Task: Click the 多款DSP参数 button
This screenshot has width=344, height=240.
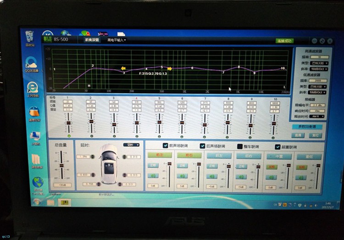Action: click(307, 127)
